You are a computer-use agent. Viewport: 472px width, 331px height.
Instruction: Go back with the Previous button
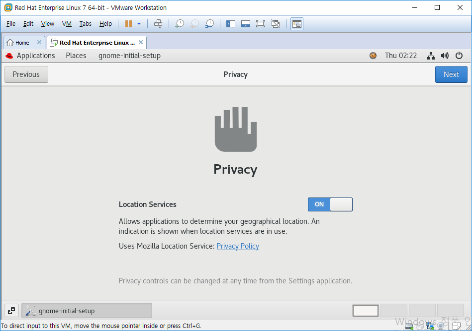point(26,74)
